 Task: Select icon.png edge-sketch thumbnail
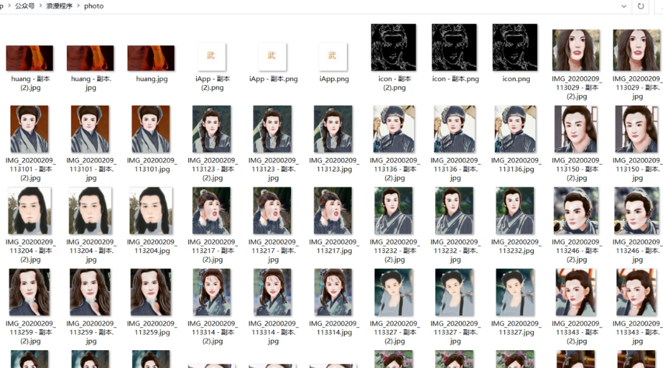click(x=515, y=47)
